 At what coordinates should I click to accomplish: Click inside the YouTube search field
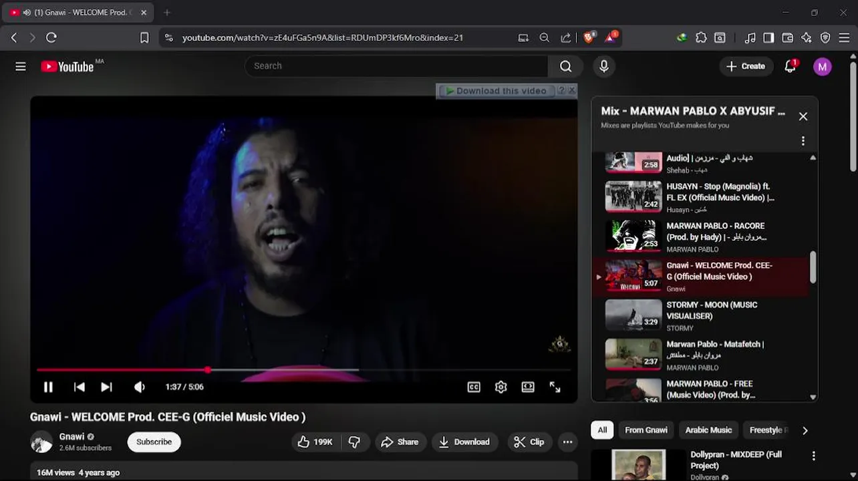(397, 66)
